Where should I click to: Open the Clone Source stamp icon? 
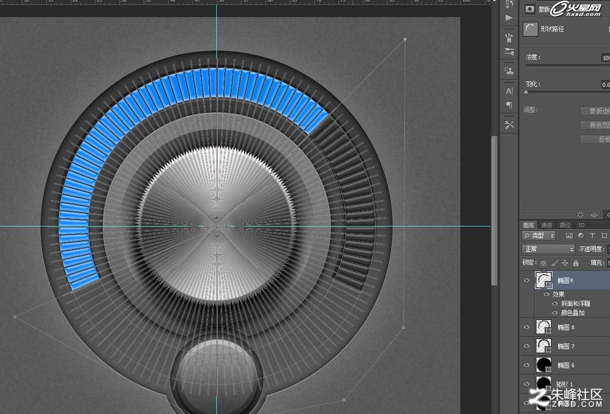pyautogui.click(x=509, y=71)
